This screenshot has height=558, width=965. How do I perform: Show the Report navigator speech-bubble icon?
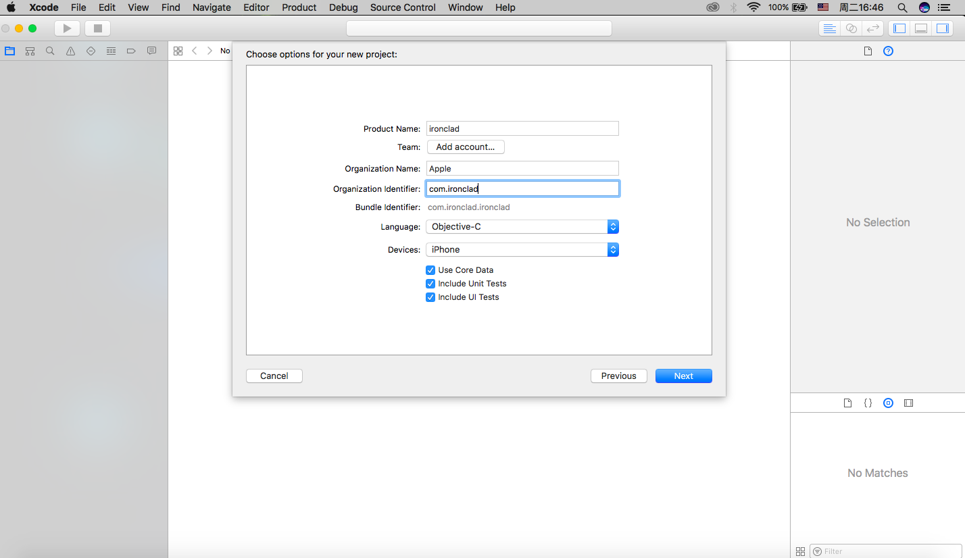(x=151, y=51)
